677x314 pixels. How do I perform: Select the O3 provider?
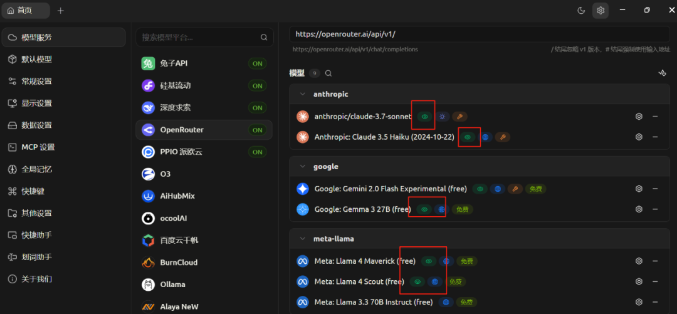coord(204,174)
